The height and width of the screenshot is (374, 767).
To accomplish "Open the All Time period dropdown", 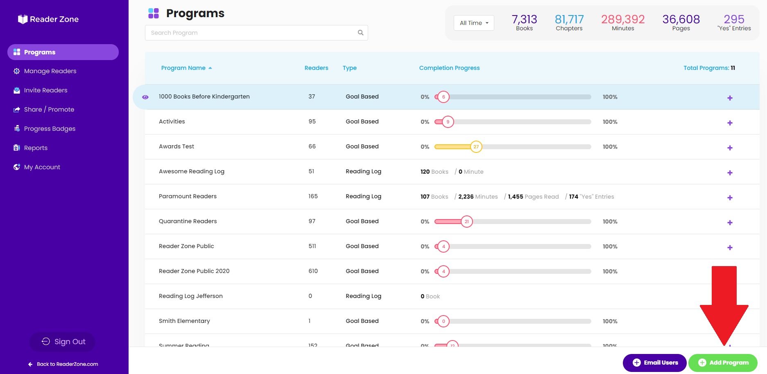I will pyautogui.click(x=474, y=23).
